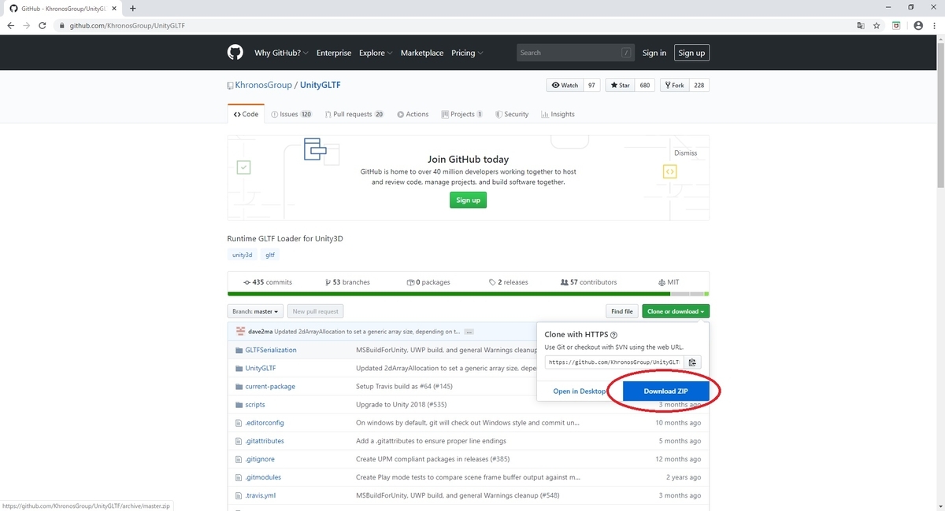This screenshot has height=511, width=945.
Task: Click the fork count 228
Action: [699, 85]
